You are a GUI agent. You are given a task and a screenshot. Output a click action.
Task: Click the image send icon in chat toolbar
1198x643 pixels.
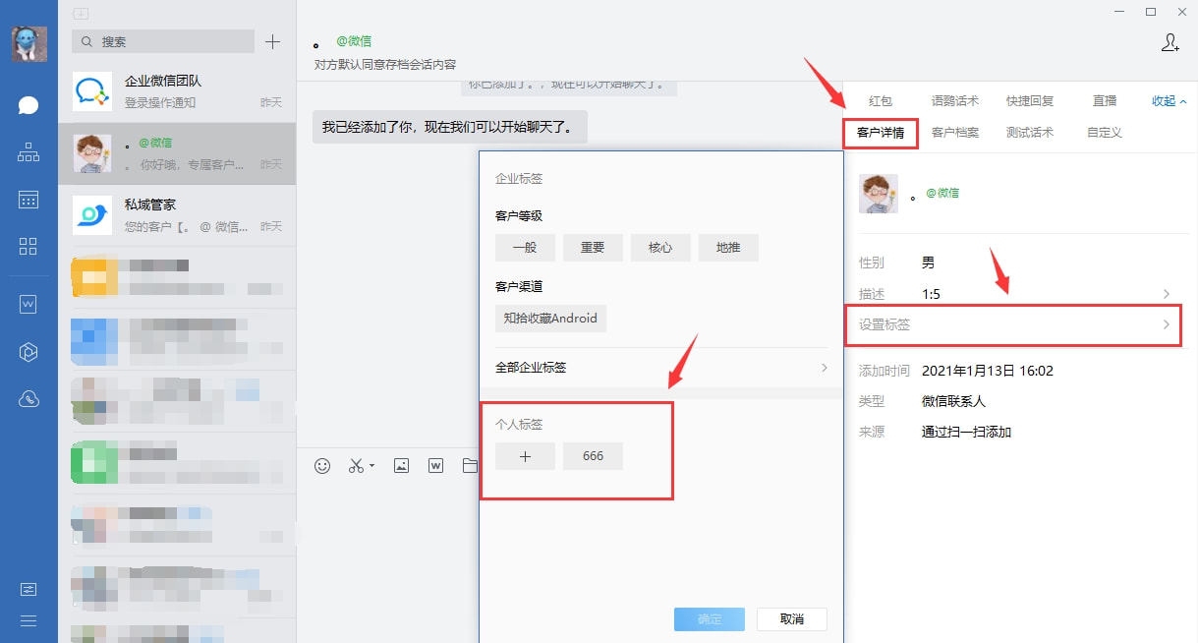click(401, 466)
